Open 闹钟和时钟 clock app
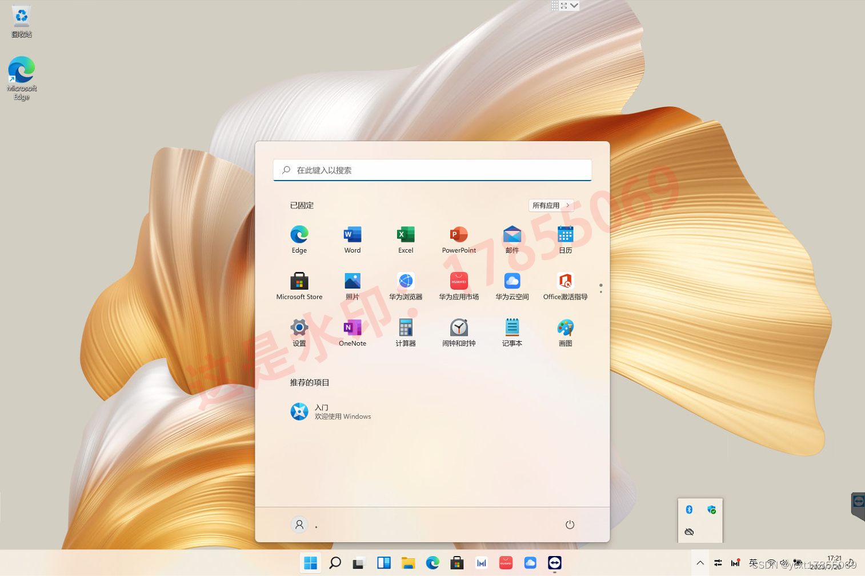The image size is (865, 576). click(x=459, y=333)
